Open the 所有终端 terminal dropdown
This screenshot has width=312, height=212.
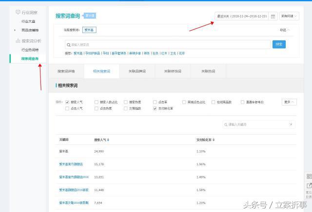tap(289, 16)
